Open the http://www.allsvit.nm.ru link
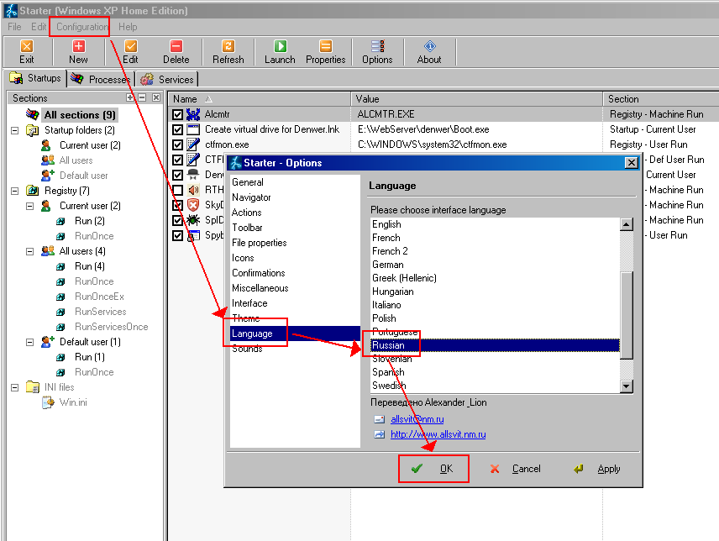 coord(438,434)
